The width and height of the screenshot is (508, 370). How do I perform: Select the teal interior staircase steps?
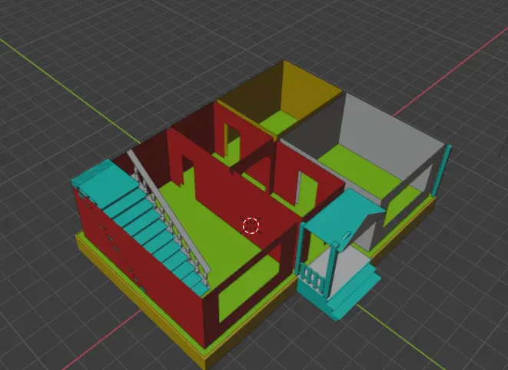(x=142, y=228)
